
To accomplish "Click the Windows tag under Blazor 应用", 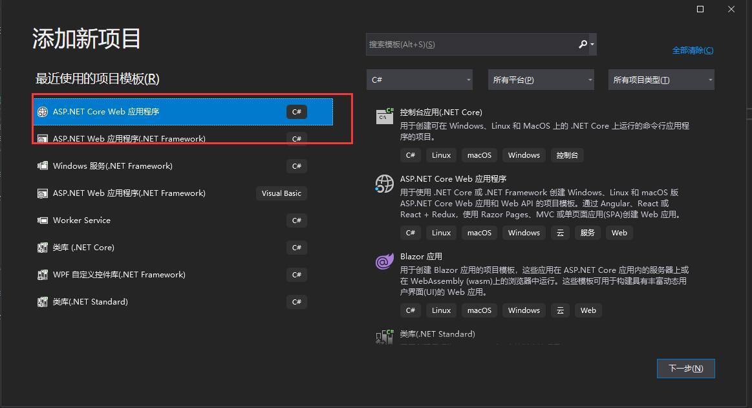I will coord(524,310).
